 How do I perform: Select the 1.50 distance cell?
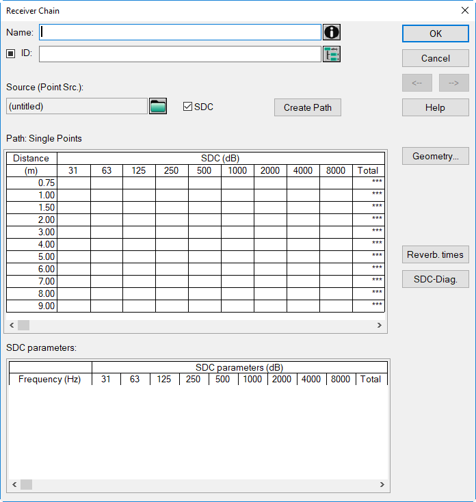[31, 207]
